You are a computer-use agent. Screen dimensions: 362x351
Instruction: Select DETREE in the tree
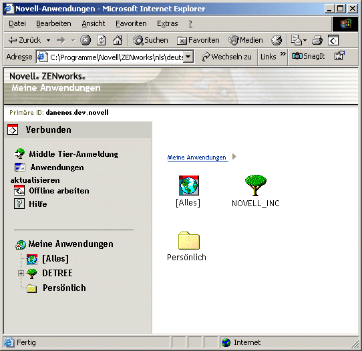pyautogui.click(x=57, y=273)
